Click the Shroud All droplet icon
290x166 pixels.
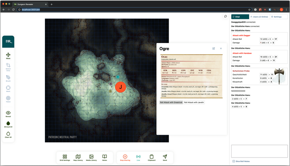click(8, 124)
